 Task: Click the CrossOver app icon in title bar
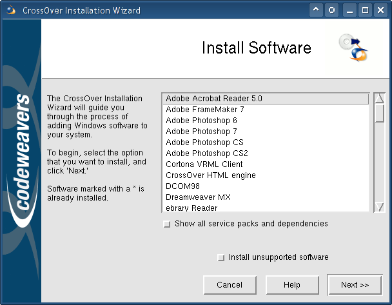click(11, 10)
